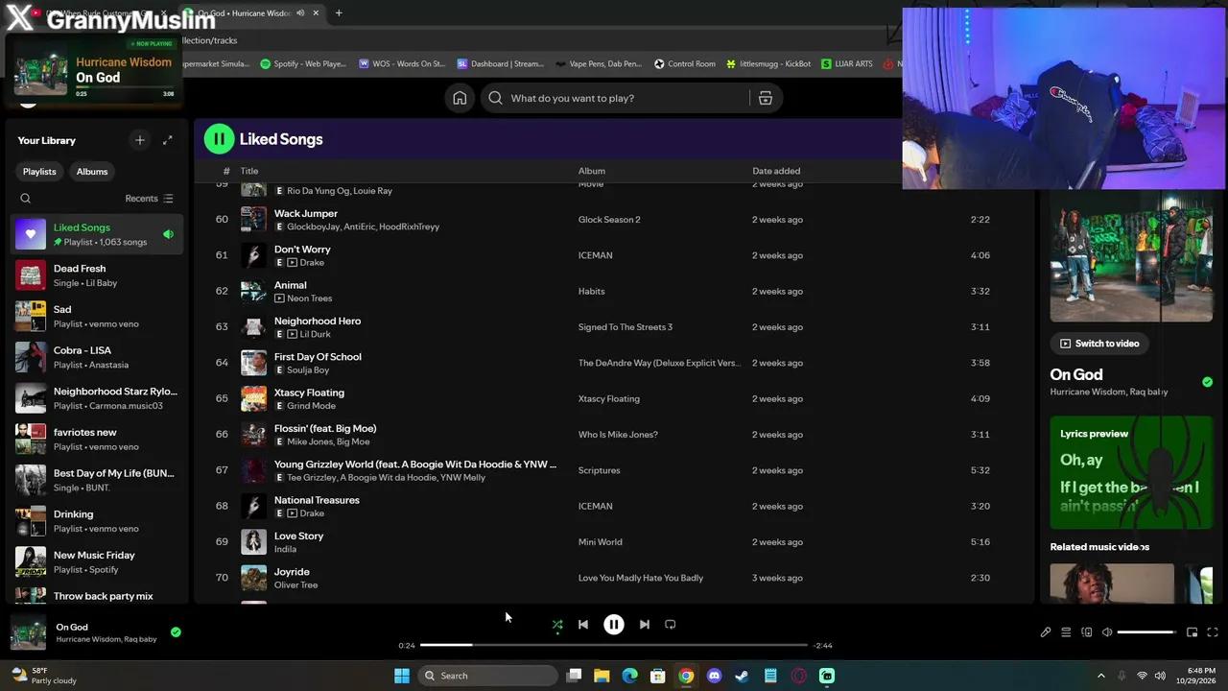1228x691 pixels.
Task: Adjust the Spotify volume slider
Action: tap(1146, 632)
